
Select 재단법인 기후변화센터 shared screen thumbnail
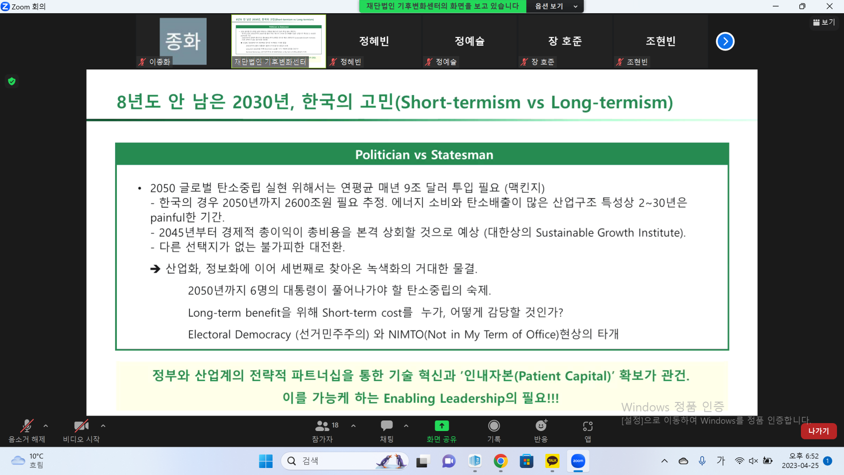pos(279,41)
